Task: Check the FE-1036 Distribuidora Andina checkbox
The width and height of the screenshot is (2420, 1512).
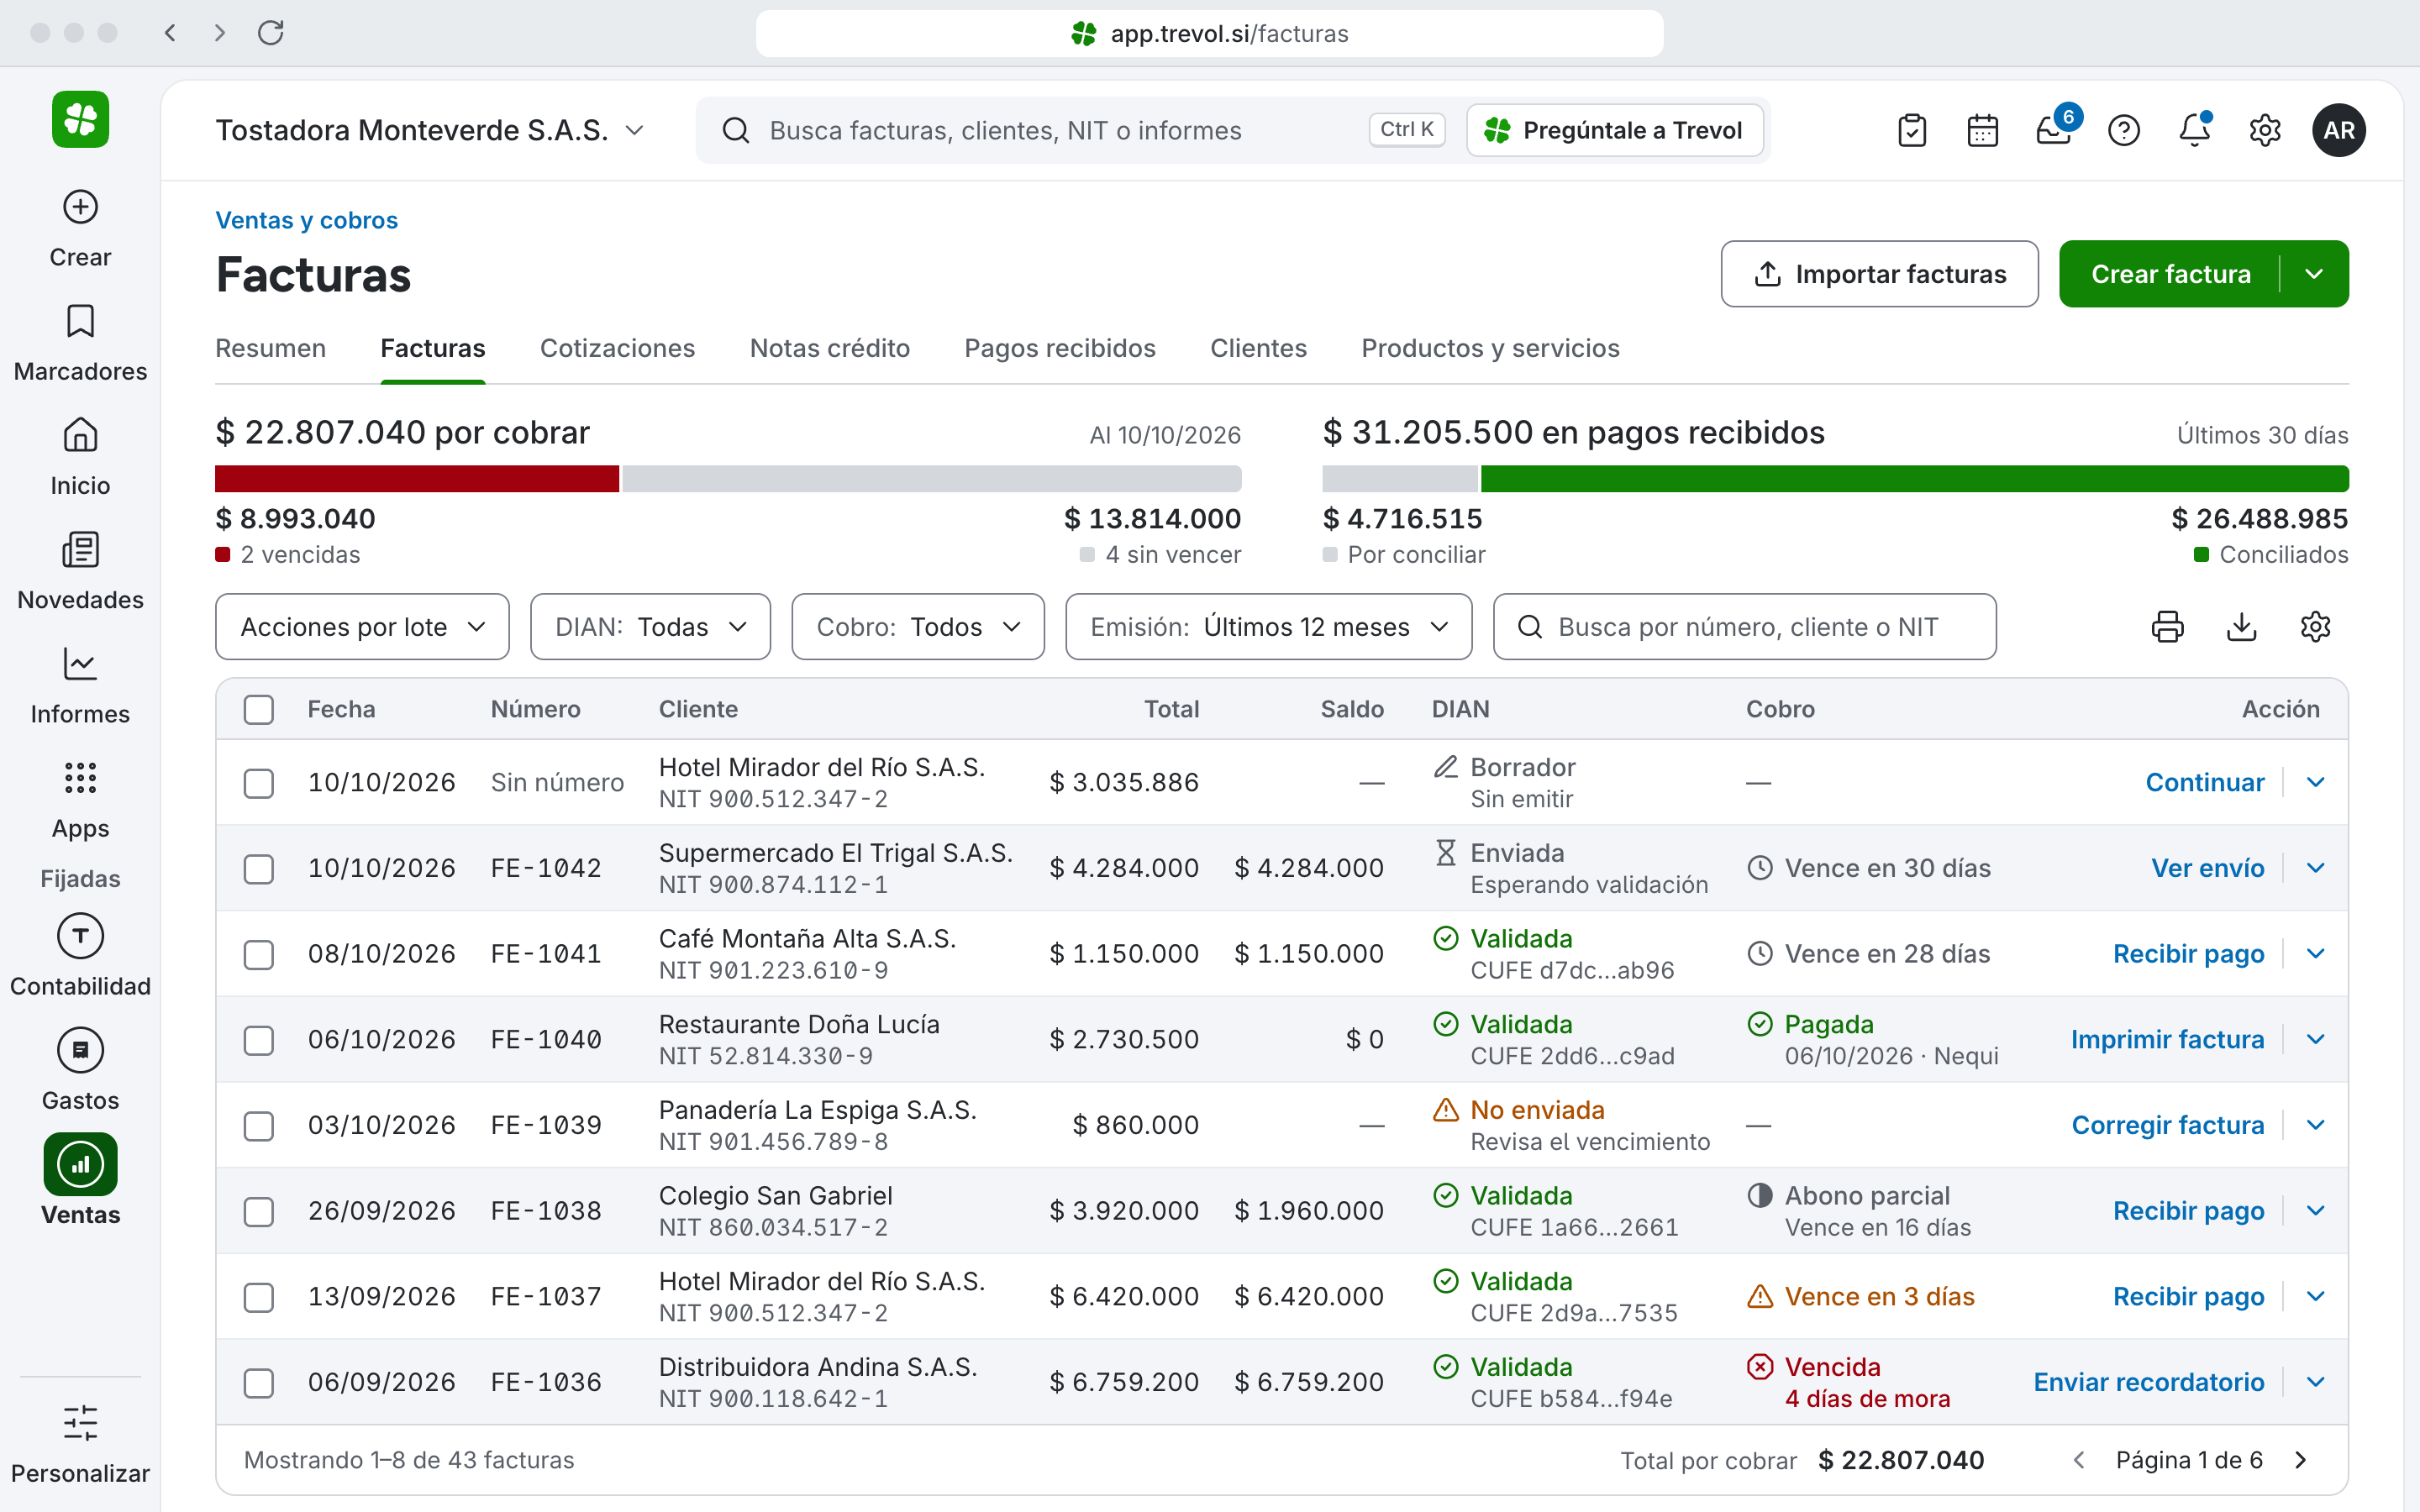Action: (259, 1382)
